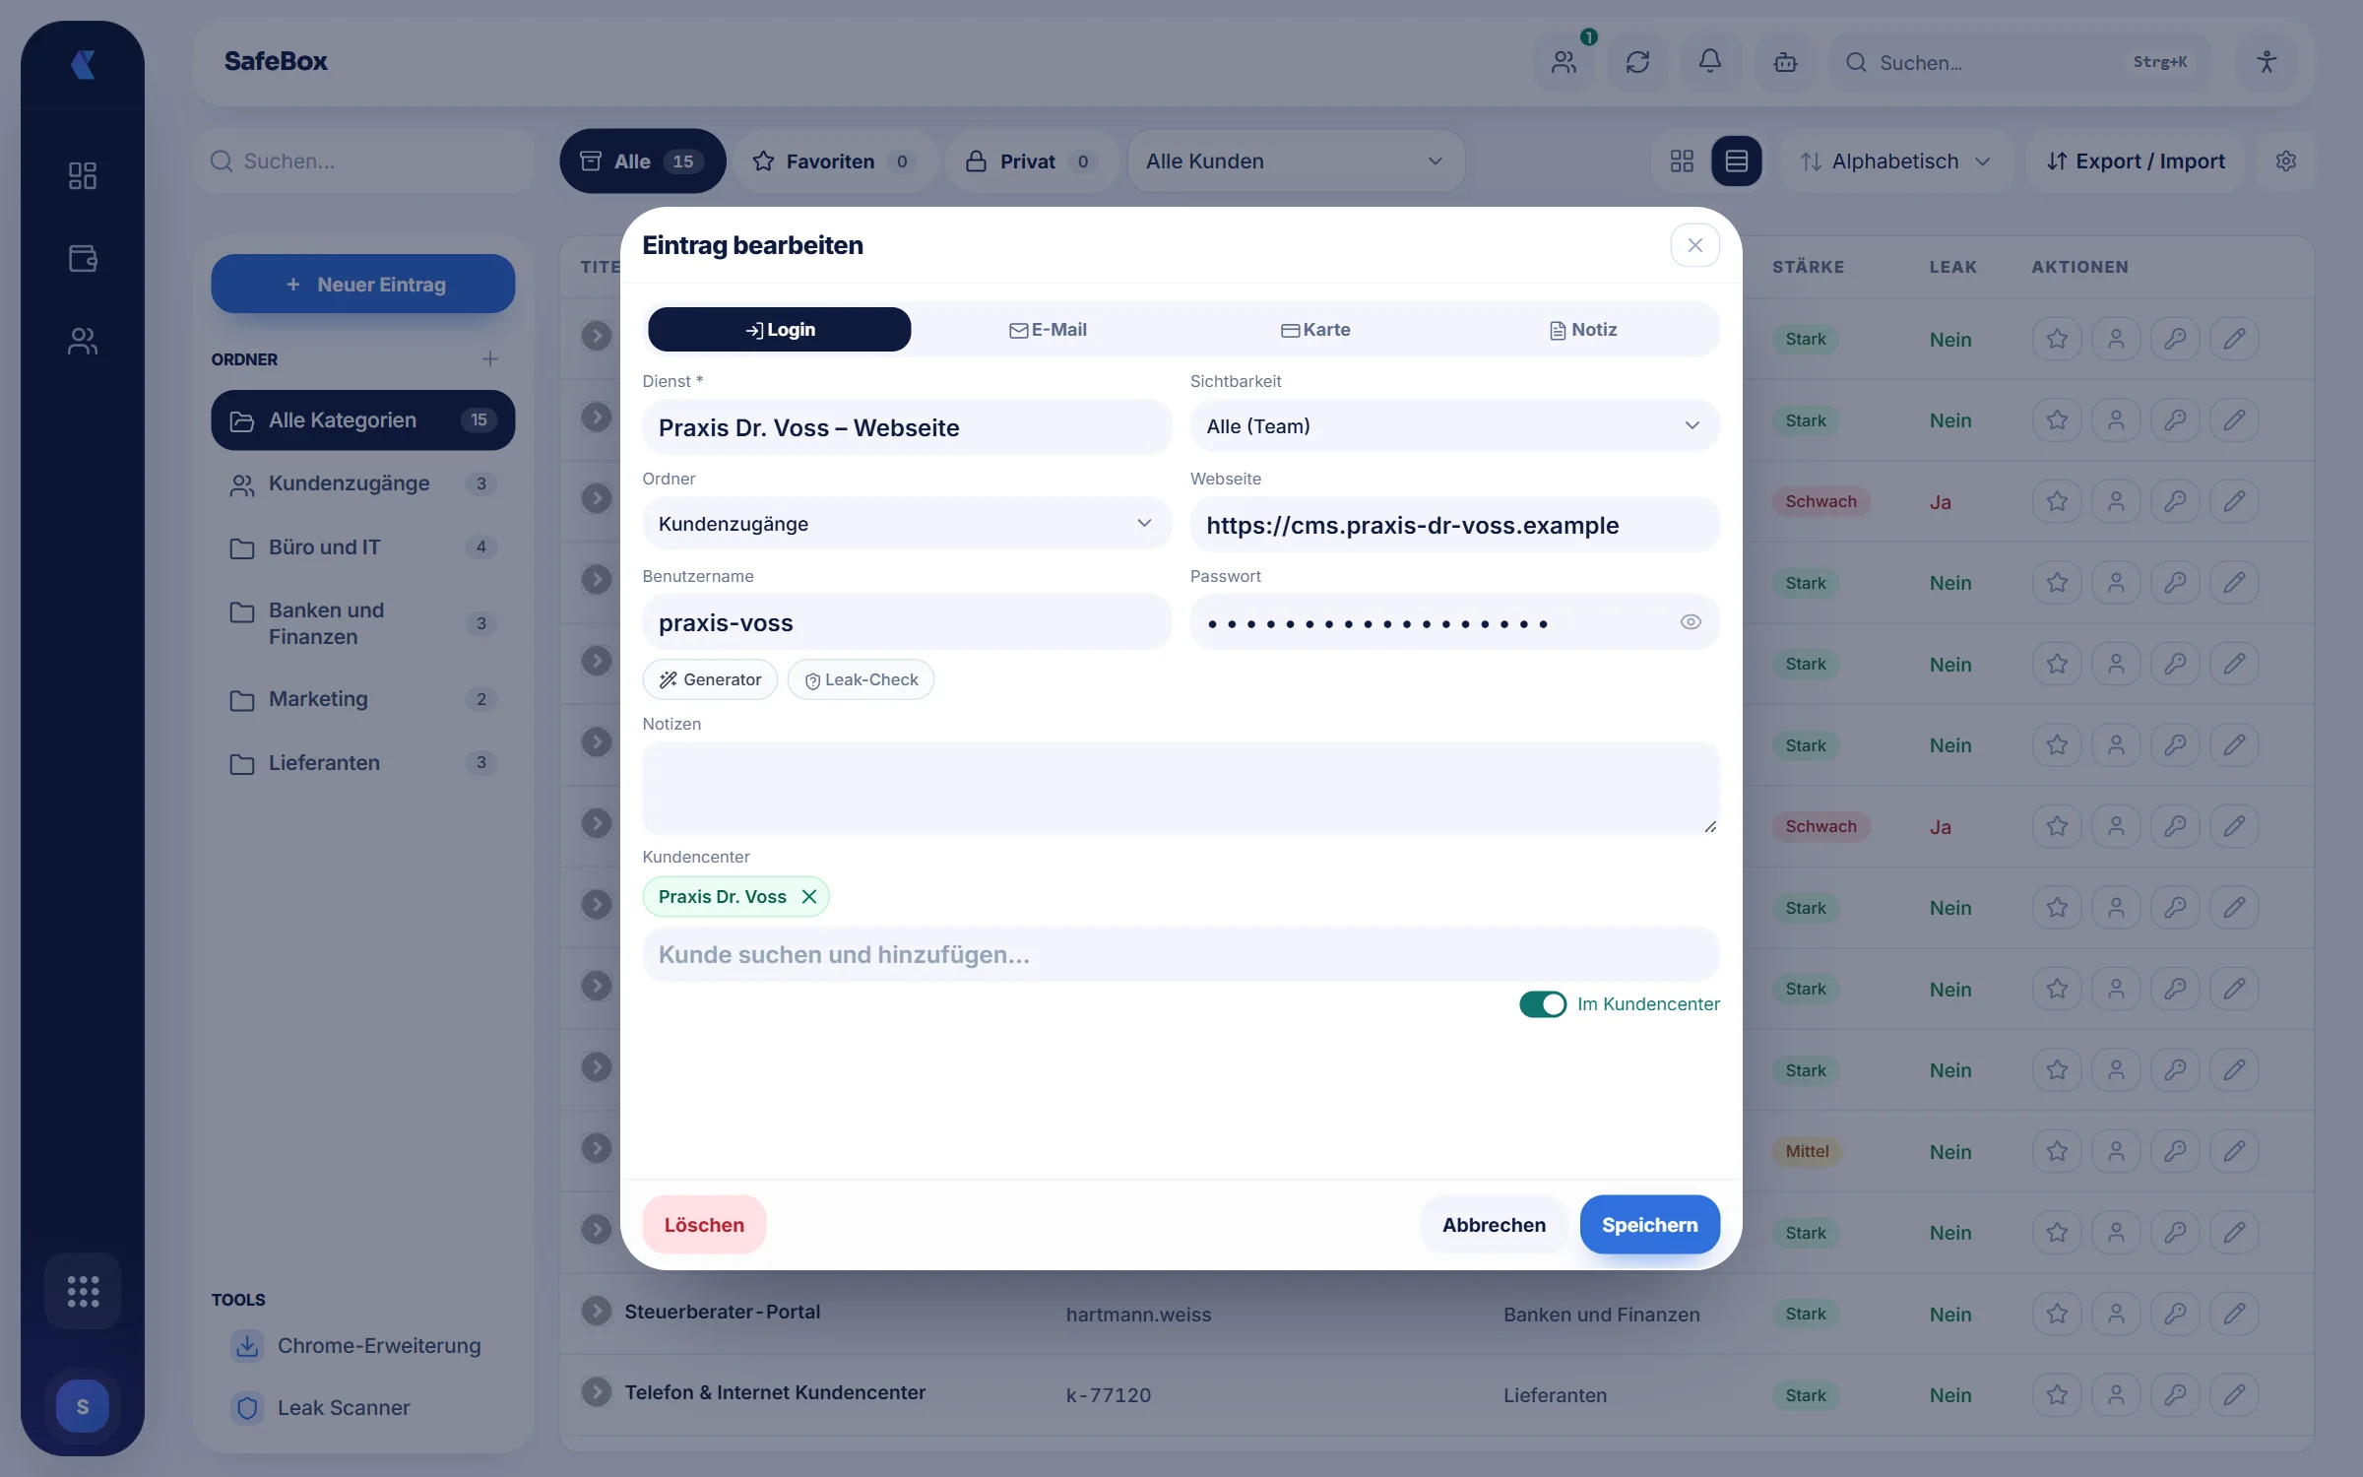This screenshot has height=1477, width=2363.
Task: Click the Kunde suchen und hinzufügen field
Action: pos(1181,953)
